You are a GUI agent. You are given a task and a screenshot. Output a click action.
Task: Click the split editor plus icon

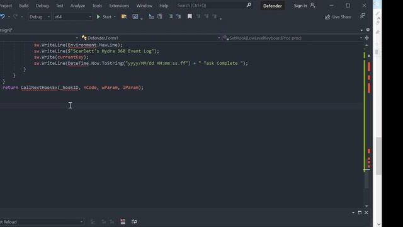point(366,38)
